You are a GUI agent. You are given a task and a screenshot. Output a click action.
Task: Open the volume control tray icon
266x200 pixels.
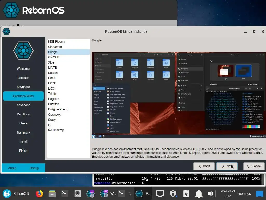(211, 193)
